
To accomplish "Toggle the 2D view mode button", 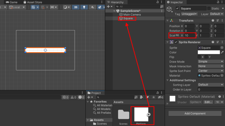I will coord(76,7).
